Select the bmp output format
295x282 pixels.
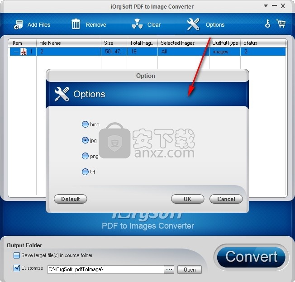click(x=85, y=124)
